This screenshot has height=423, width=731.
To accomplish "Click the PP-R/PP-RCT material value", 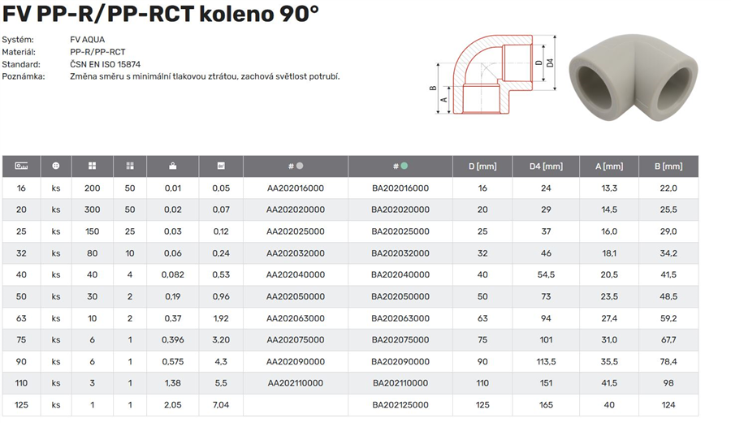I will (97, 52).
